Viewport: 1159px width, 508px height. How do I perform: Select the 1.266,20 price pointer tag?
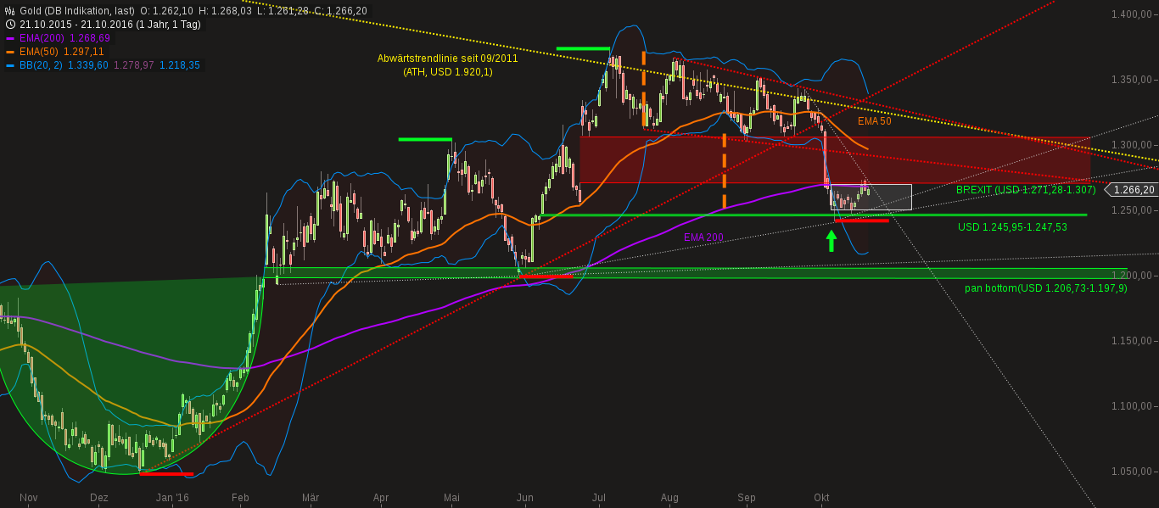coord(1132,190)
